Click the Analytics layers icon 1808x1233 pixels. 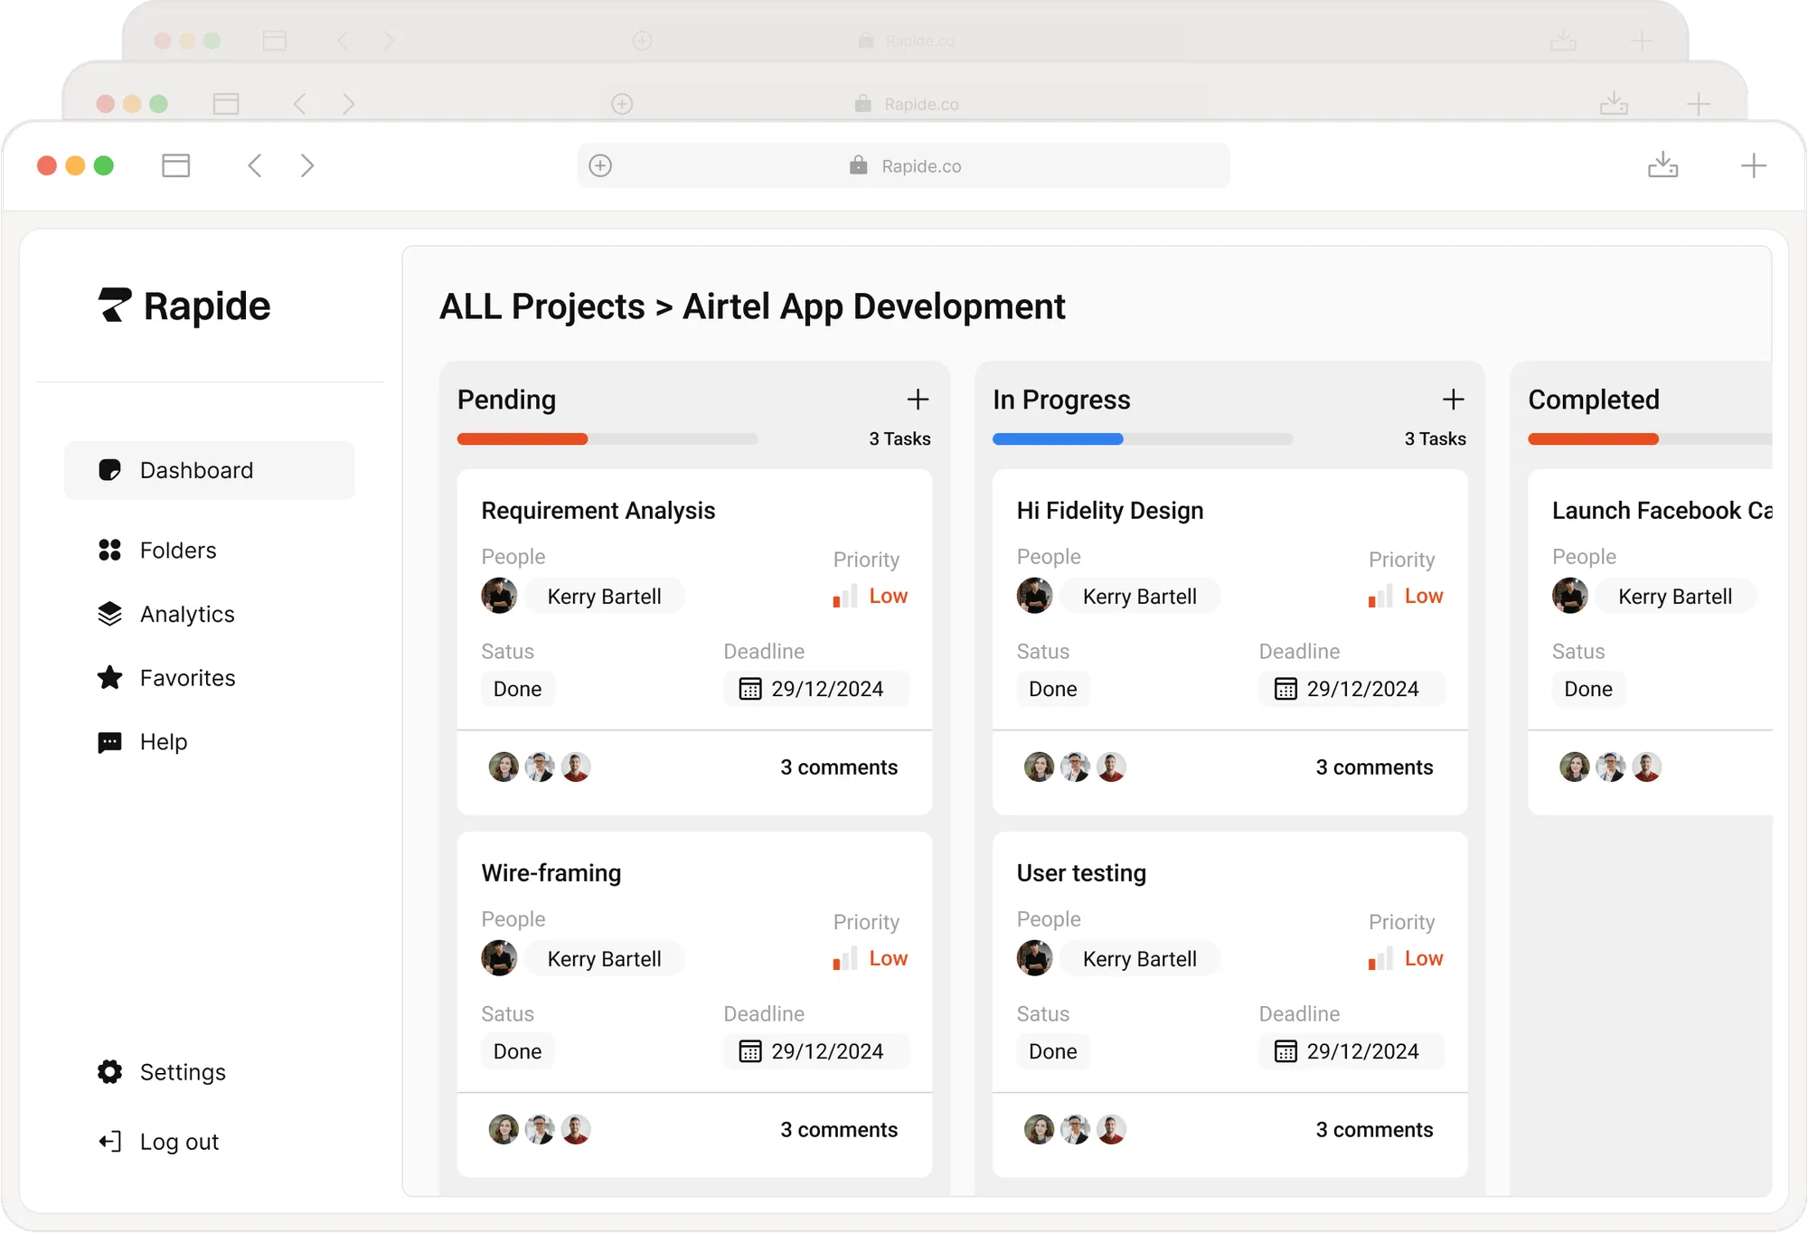click(108, 614)
